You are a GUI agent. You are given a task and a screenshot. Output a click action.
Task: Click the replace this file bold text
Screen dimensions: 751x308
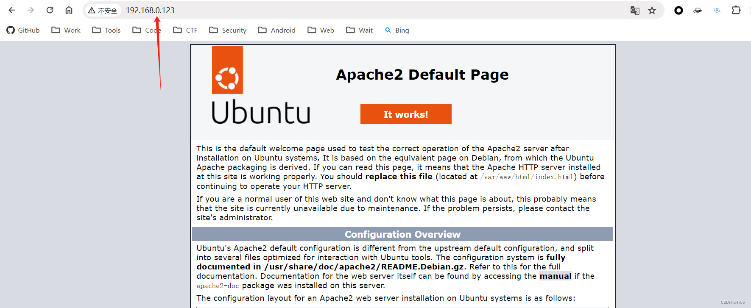pos(399,177)
